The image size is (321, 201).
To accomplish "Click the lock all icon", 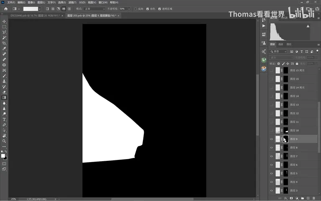I will (297, 64).
